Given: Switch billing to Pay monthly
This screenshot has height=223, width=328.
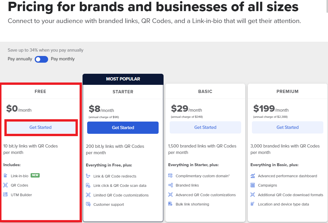Looking at the screenshot, I should (x=41, y=59).
